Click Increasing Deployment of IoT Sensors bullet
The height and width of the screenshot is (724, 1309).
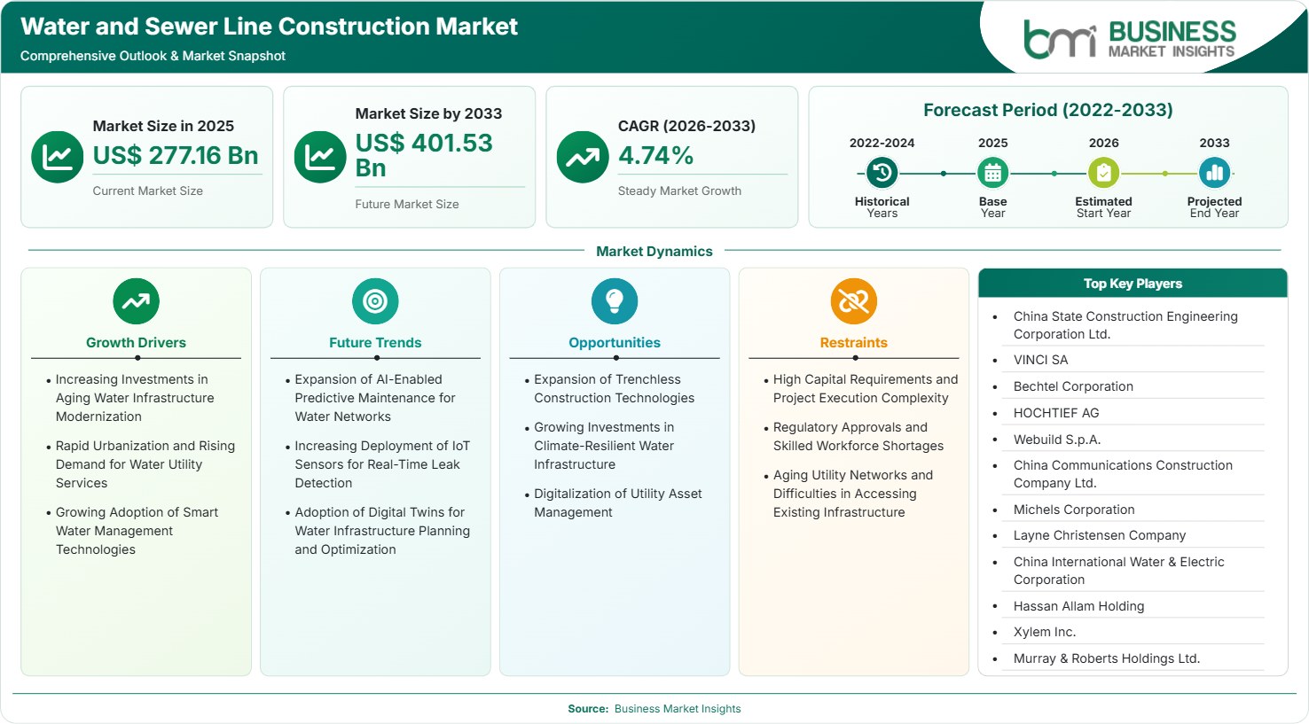382,464
